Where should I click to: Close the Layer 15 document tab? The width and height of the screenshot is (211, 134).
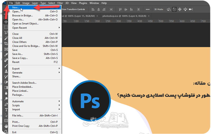pyautogui.click(x=97, y=16)
